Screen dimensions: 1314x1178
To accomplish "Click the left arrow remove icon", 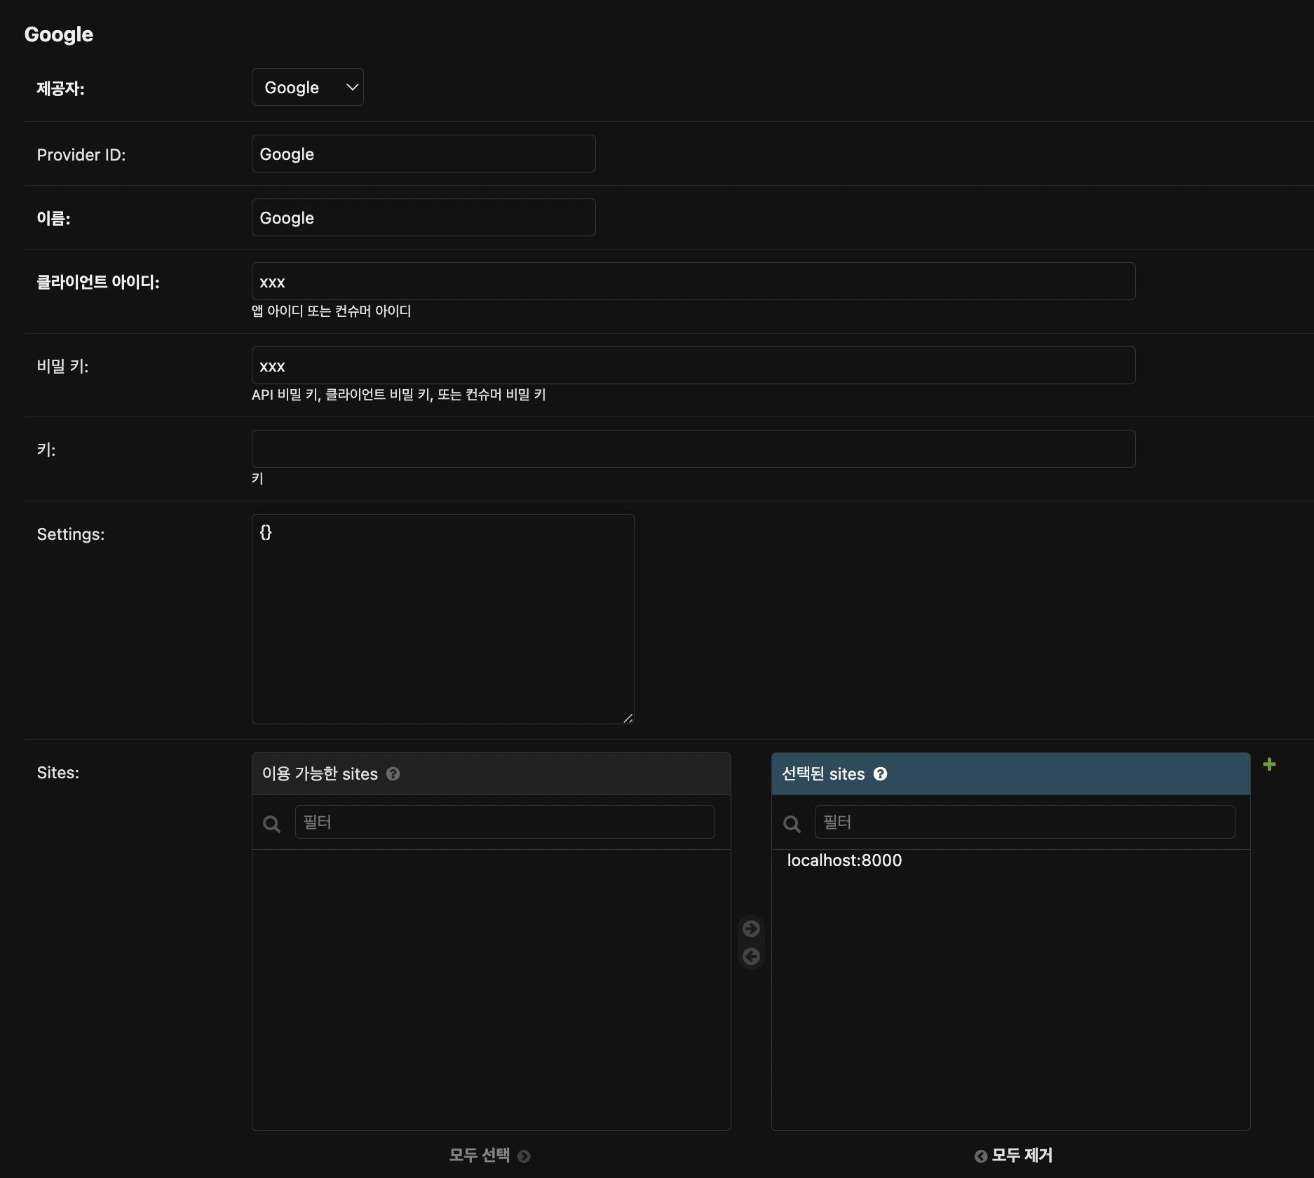I will click(x=751, y=956).
